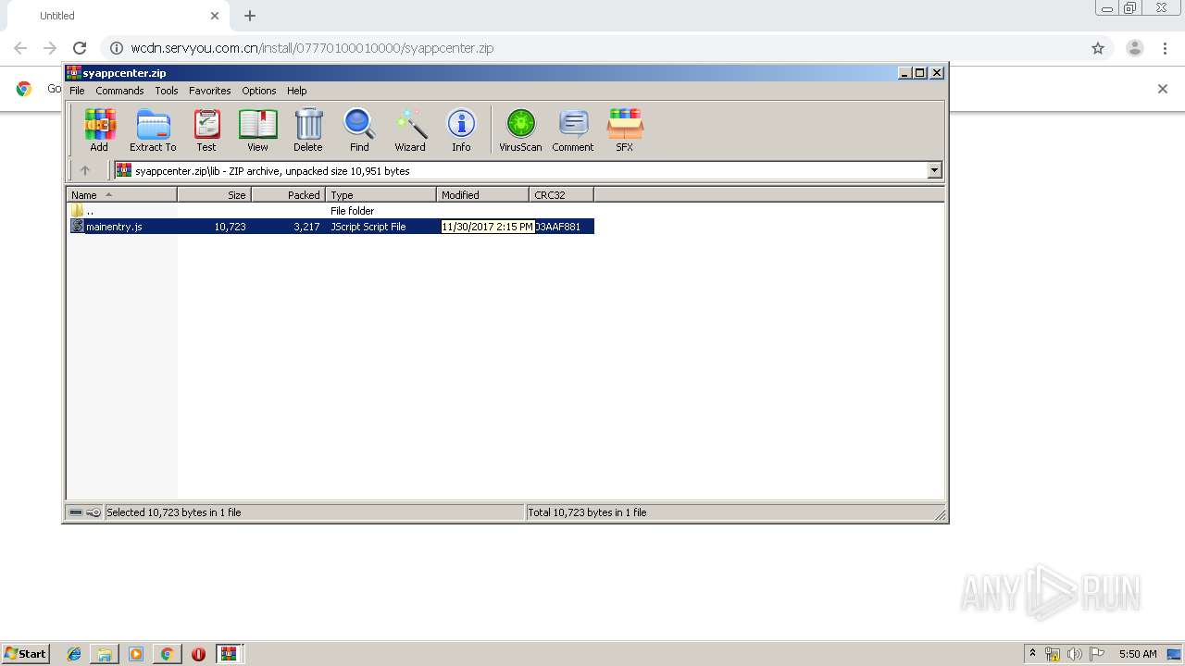Open a new Chrome tab
The image size is (1185, 666).
click(250, 16)
